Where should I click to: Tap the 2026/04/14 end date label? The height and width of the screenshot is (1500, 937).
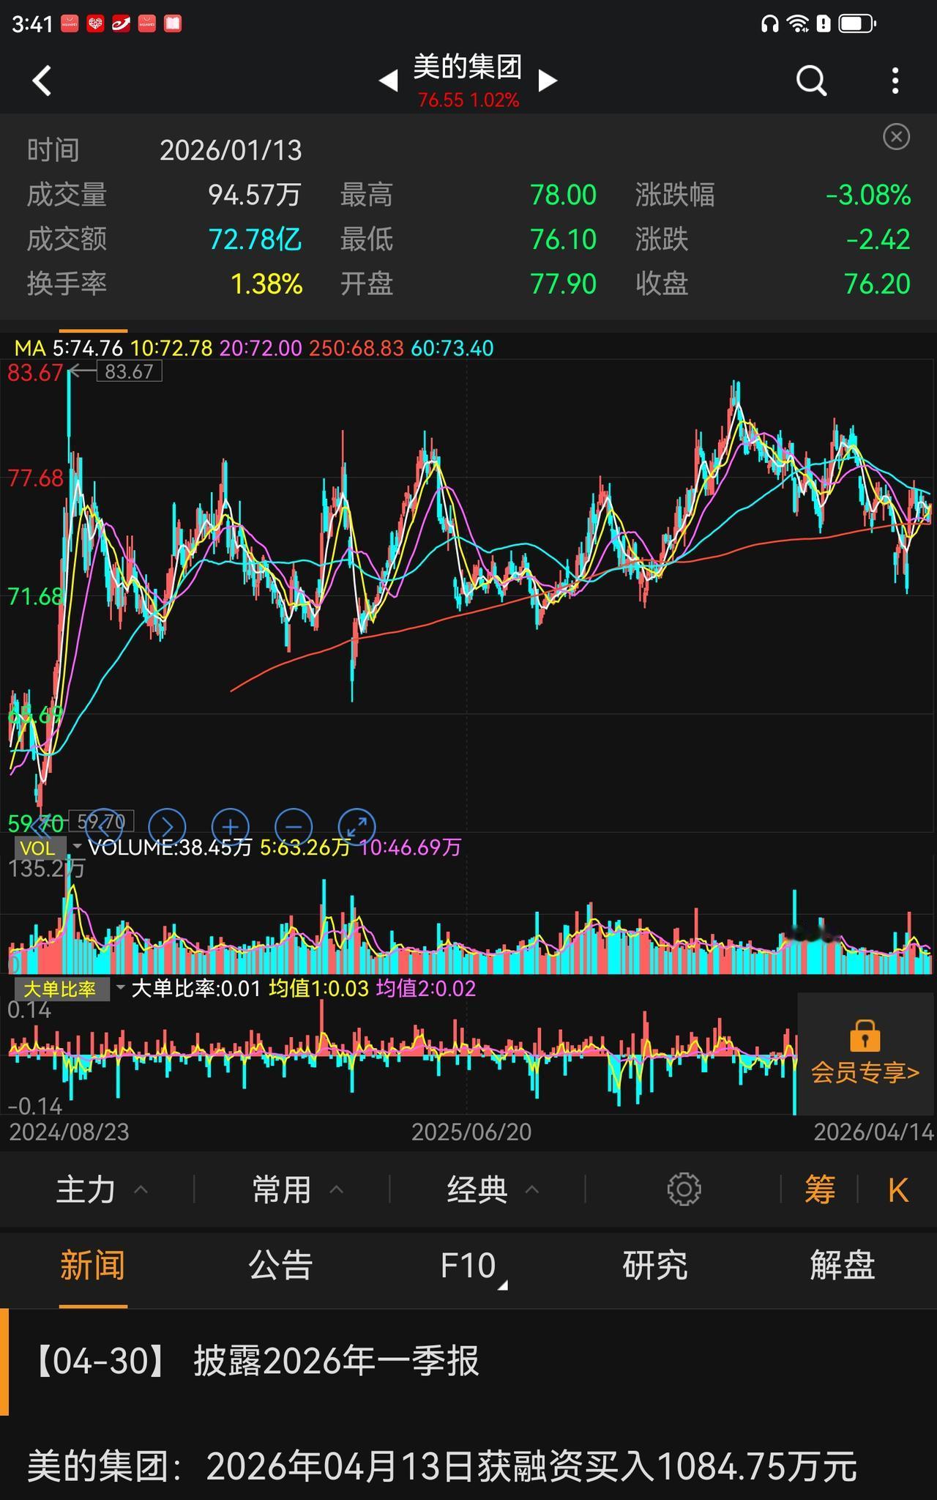(x=874, y=1132)
